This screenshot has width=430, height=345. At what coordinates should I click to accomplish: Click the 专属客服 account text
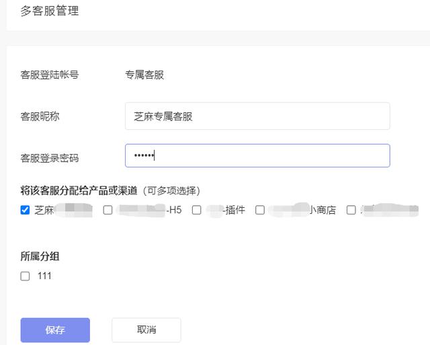pos(144,75)
